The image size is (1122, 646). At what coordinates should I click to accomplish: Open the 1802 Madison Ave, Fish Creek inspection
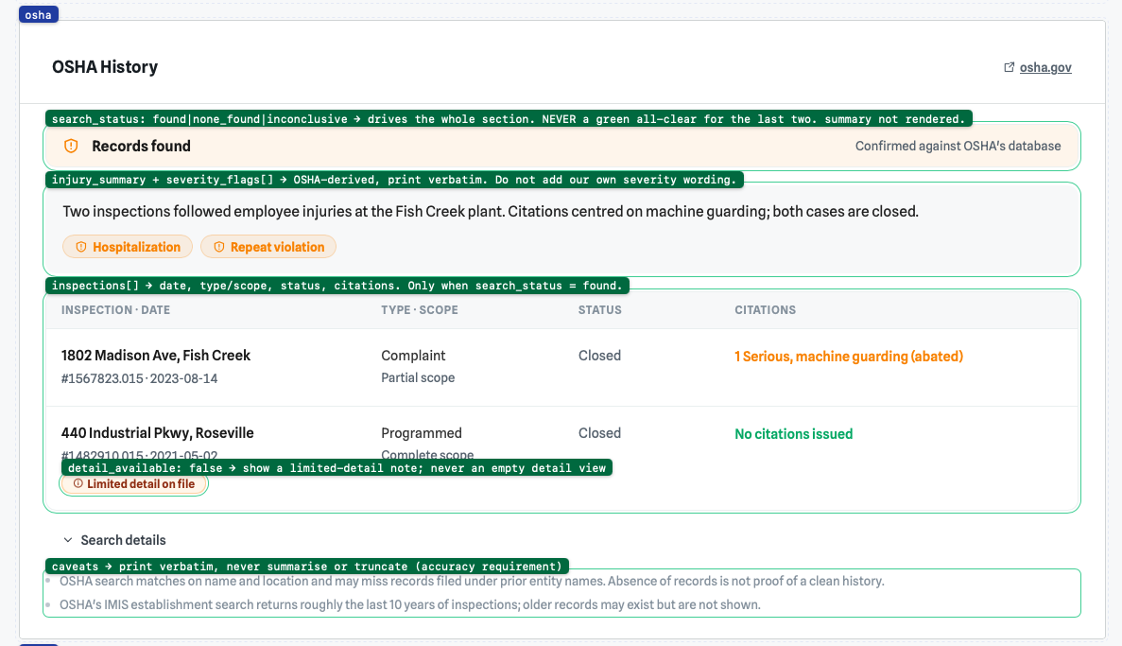(156, 356)
